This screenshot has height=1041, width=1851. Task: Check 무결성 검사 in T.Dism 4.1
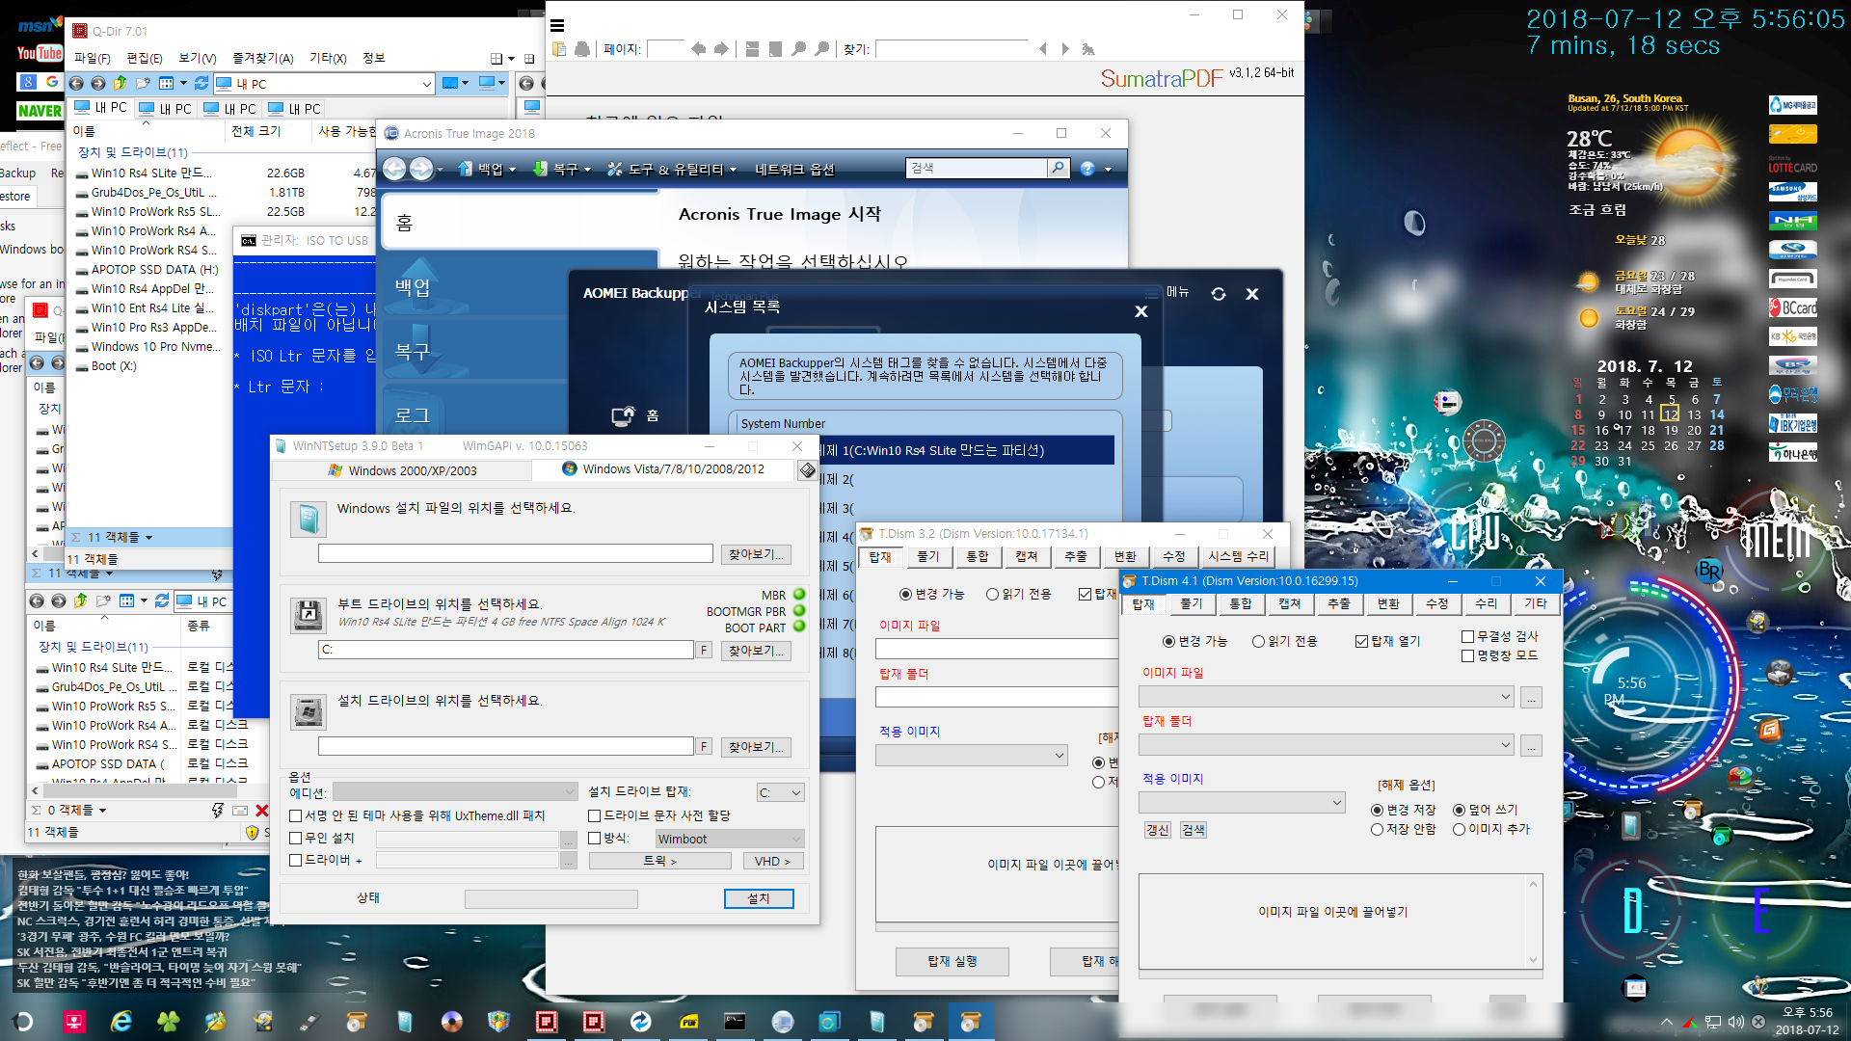pos(1468,636)
